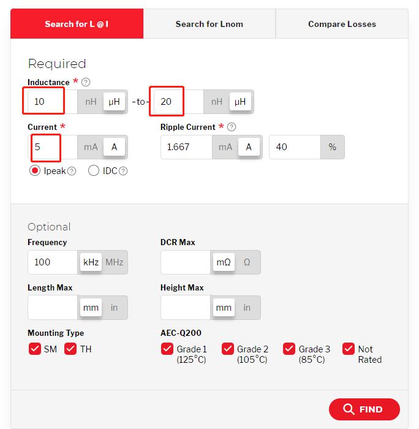Image resolution: width=419 pixels, height=429 pixels.
Task: Click the IDC help question mark icon
Action: (123, 171)
